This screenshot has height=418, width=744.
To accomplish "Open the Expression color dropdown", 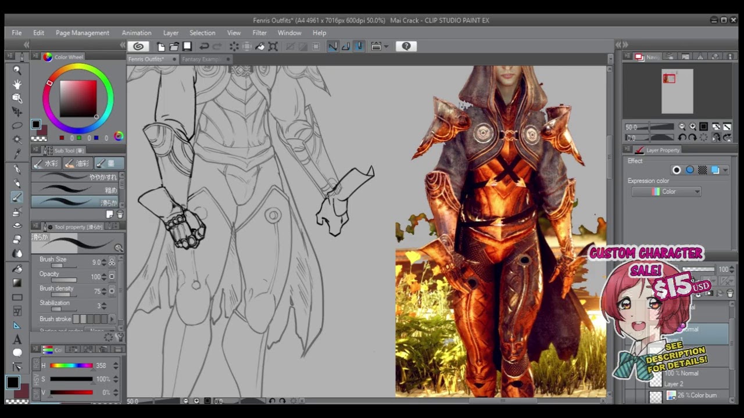I will click(x=667, y=192).
